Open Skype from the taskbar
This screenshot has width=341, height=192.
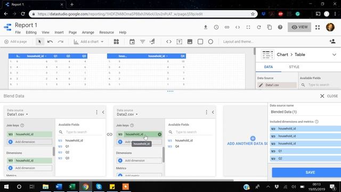pos(99,187)
